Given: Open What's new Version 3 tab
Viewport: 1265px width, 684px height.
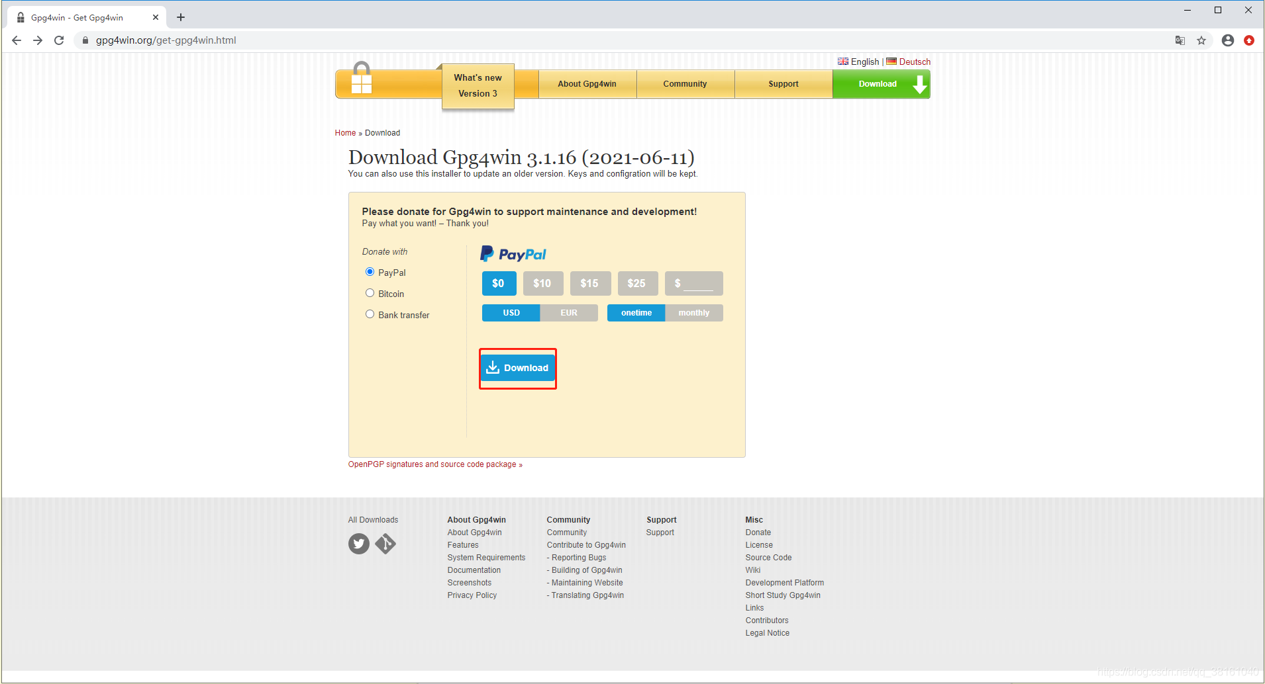Looking at the screenshot, I should coord(478,86).
